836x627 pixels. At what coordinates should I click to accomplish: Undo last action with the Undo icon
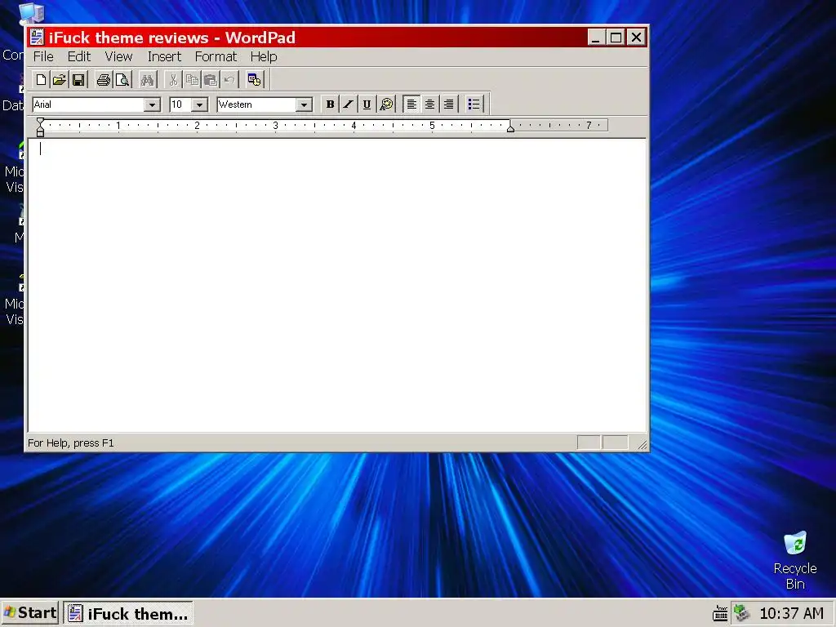(229, 80)
